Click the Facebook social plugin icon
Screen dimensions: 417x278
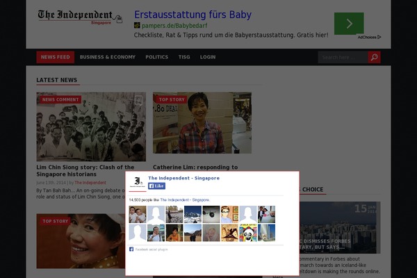coord(131,250)
